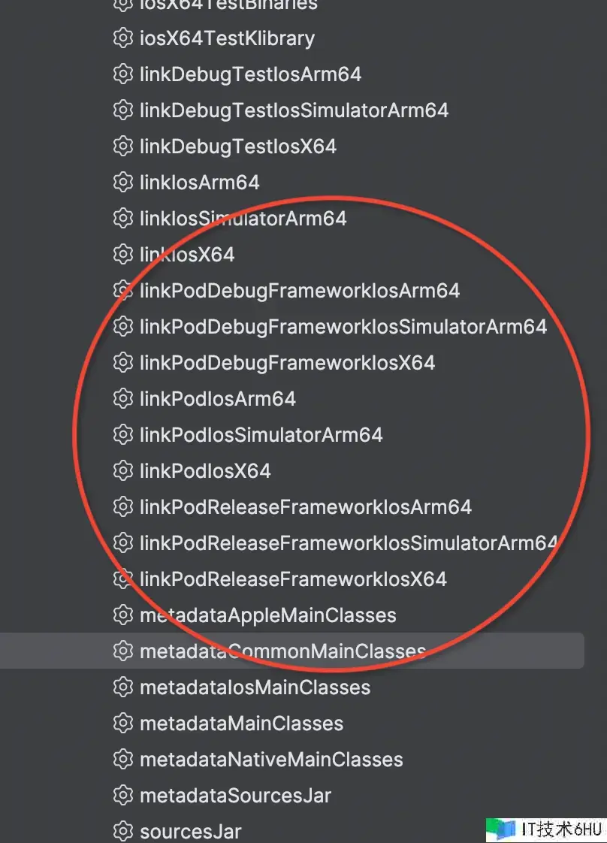Image resolution: width=607 pixels, height=843 pixels.
Task: Pick linkPodDebugFrameworkIosSimulatorArm64 in the list
Action: (x=343, y=326)
